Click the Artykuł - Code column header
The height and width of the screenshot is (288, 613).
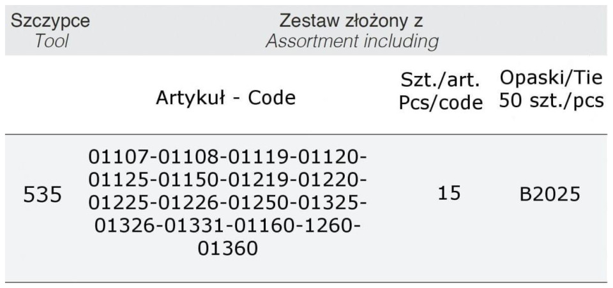pyautogui.click(x=226, y=98)
